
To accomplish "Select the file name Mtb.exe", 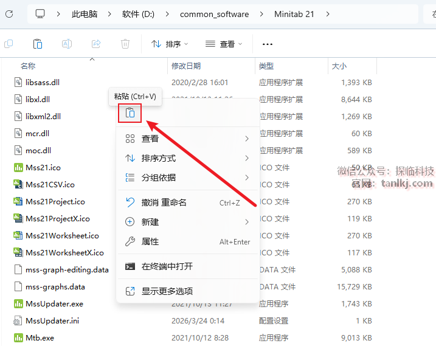I will click(x=40, y=338).
